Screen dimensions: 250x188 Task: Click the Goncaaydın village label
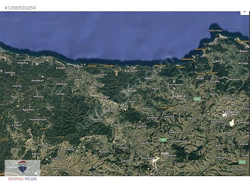(x=149, y=158)
